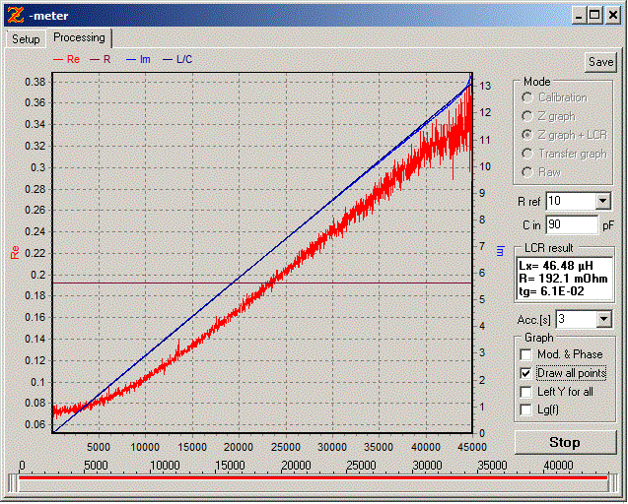This screenshot has width=628, height=504.
Task: Switch to the Setup tab
Action: pyautogui.click(x=26, y=39)
